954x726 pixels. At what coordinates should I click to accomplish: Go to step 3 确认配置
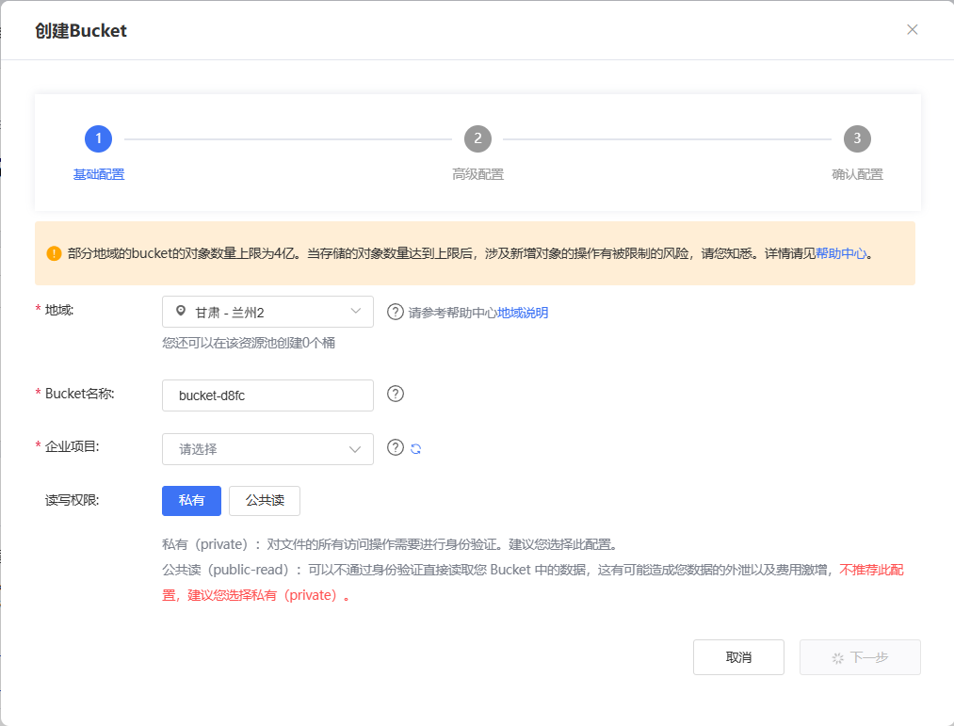coord(856,138)
